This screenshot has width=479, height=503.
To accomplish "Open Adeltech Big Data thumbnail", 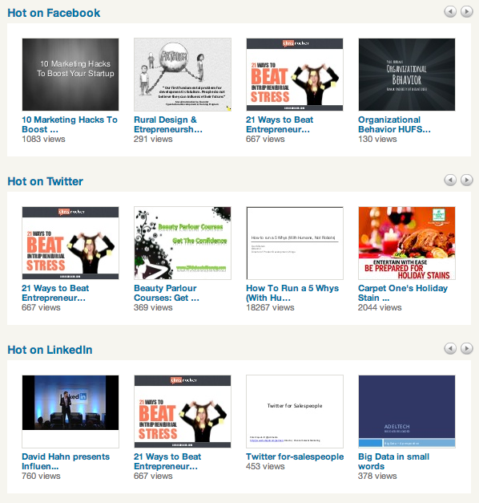I will coord(407,412).
